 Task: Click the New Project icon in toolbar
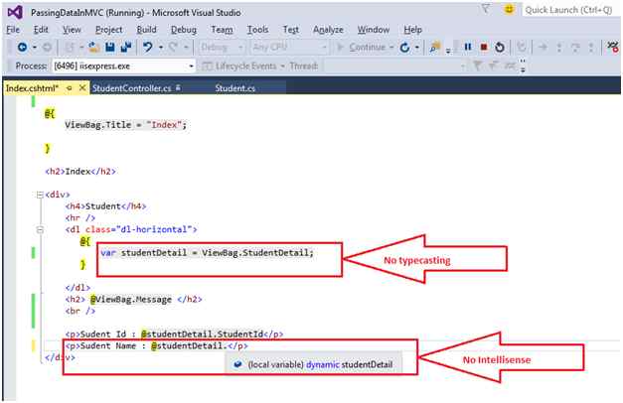click(x=70, y=48)
